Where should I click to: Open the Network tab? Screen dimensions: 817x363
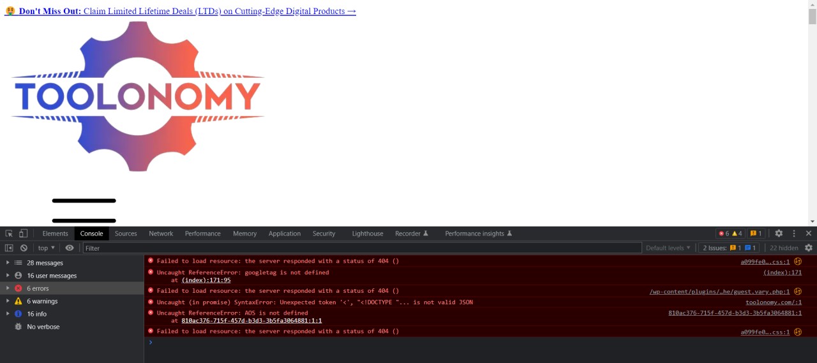161,233
